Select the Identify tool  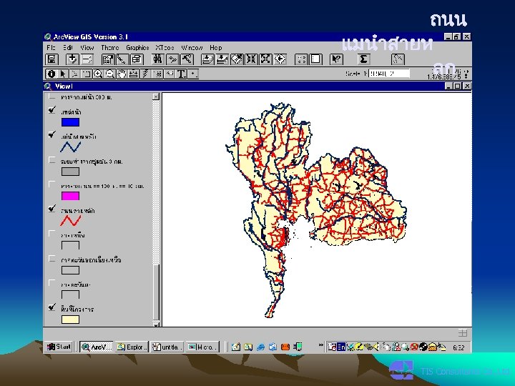click(51, 73)
